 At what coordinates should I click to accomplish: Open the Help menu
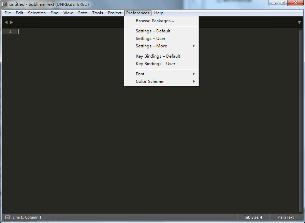point(159,13)
